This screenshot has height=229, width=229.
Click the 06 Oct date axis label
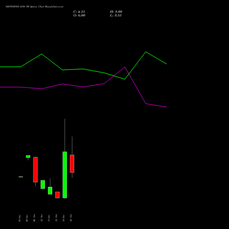point(34,218)
